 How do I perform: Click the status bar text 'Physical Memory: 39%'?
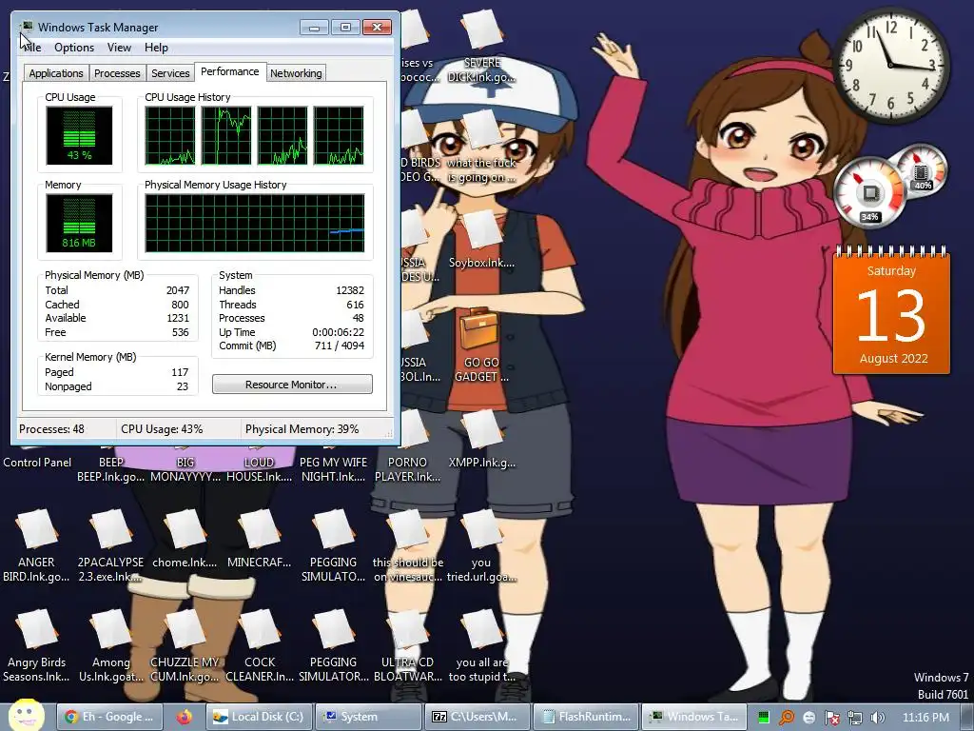(302, 429)
